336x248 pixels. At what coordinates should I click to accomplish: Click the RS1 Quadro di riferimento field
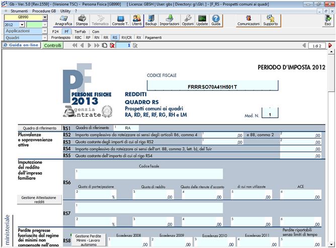click(x=126, y=128)
